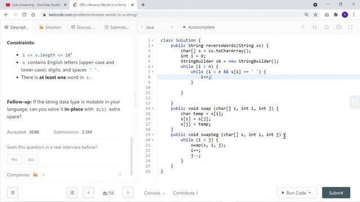The image size is (360, 202).
Task: Bookmark this page with the star
Action: (x=316, y=15)
